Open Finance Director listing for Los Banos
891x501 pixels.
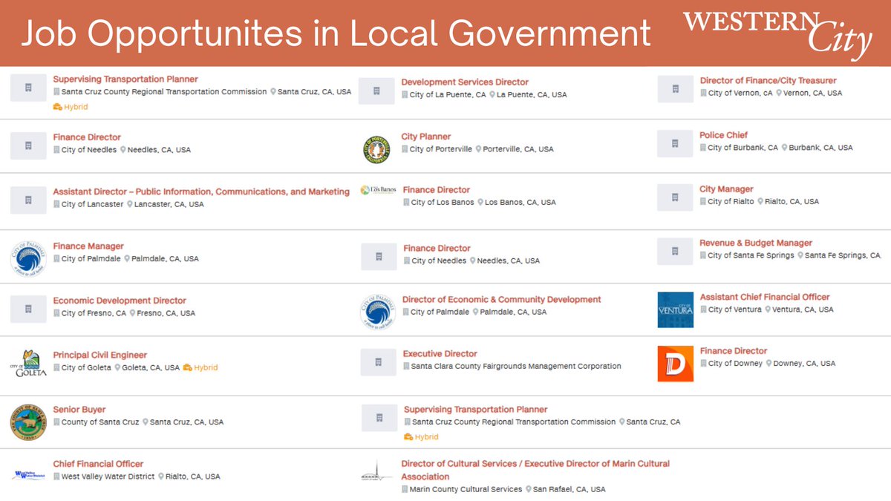pyautogui.click(x=437, y=190)
